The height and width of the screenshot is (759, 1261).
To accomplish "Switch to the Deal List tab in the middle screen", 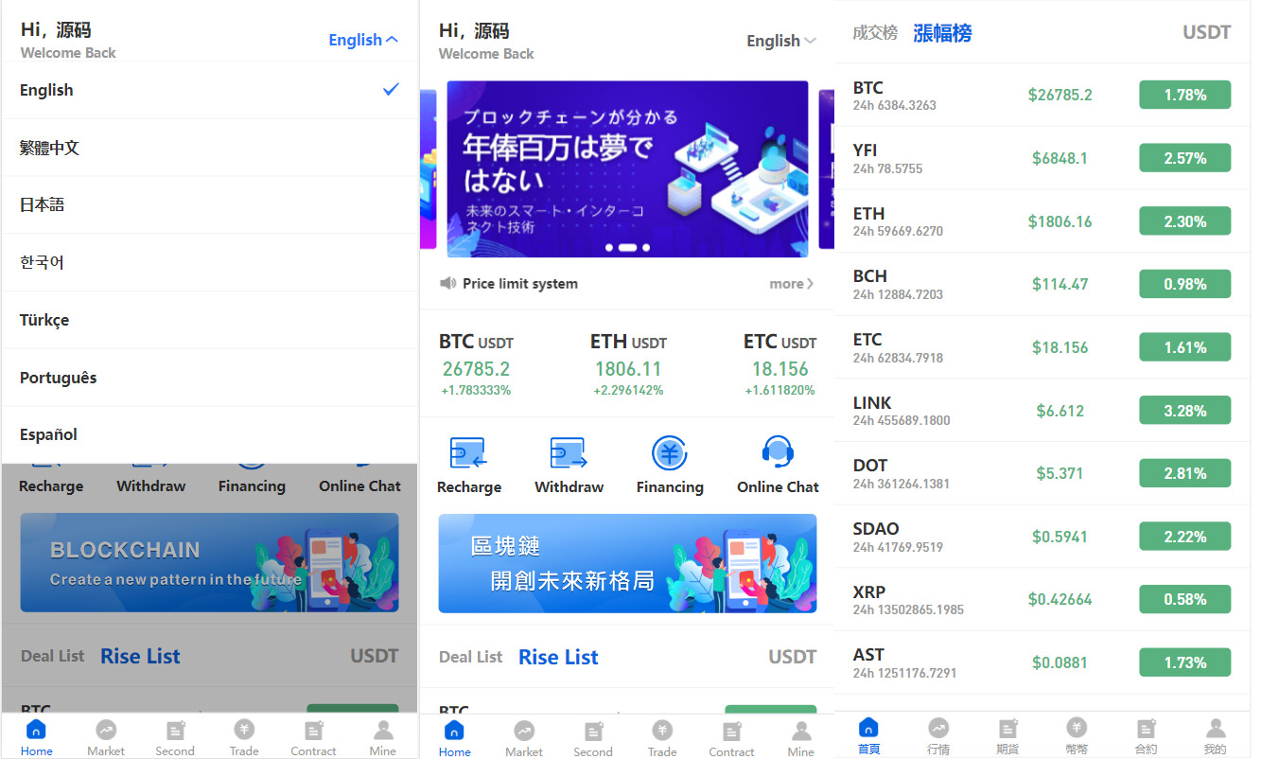I will tap(470, 657).
